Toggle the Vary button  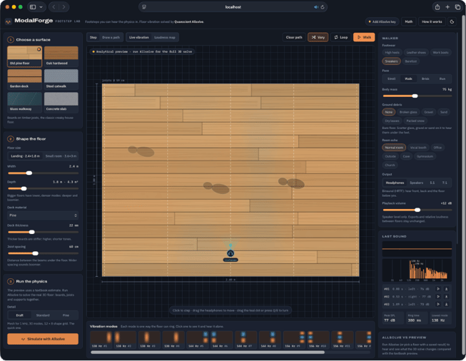pyautogui.click(x=318, y=37)
